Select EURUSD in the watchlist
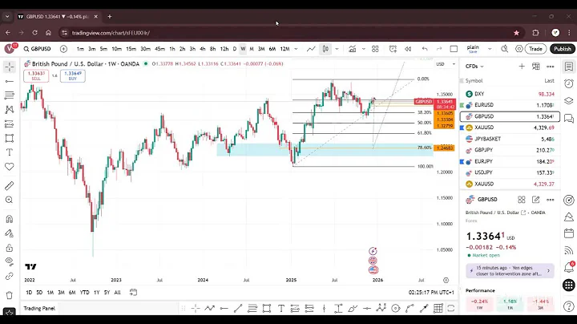This screenshot has width=577, height=324. pos(510,105)
